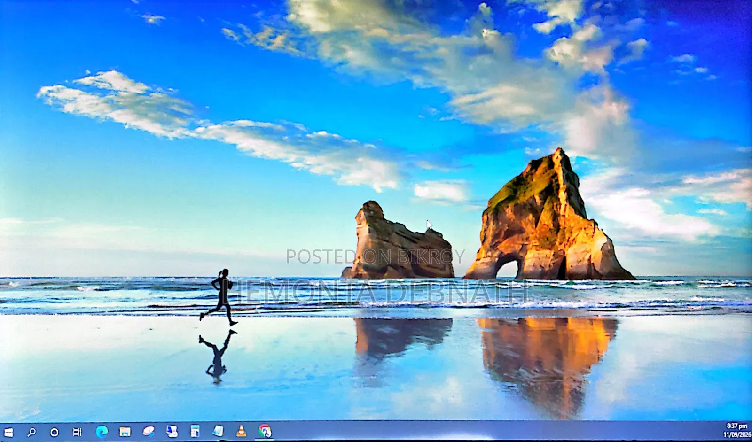
Task: Open the Windows Start menu
Action: click(x=8, y=432)
